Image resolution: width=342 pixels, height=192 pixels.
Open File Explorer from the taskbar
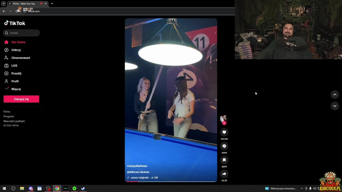pos(22,189)
